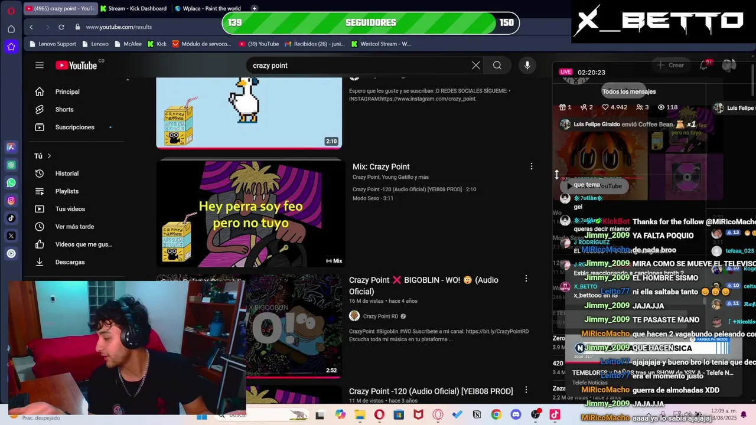This screenshot has width=756, height=425.
Task: Open TikTok in the Opera sidebar
Action: [x=11, y=218]
